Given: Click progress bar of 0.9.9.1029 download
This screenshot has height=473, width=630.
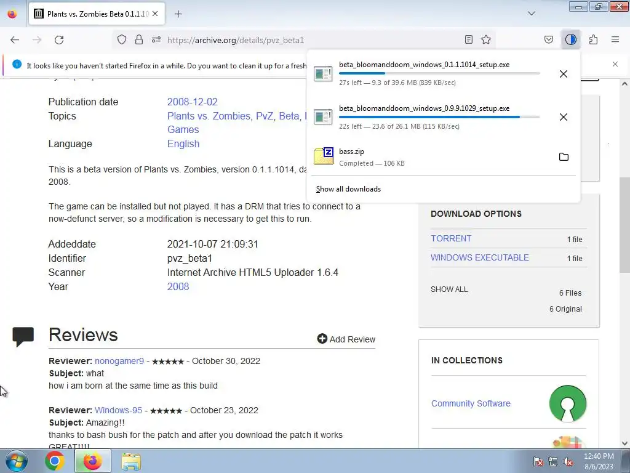Looking at the screenshot, I should [x=439, y=116].
